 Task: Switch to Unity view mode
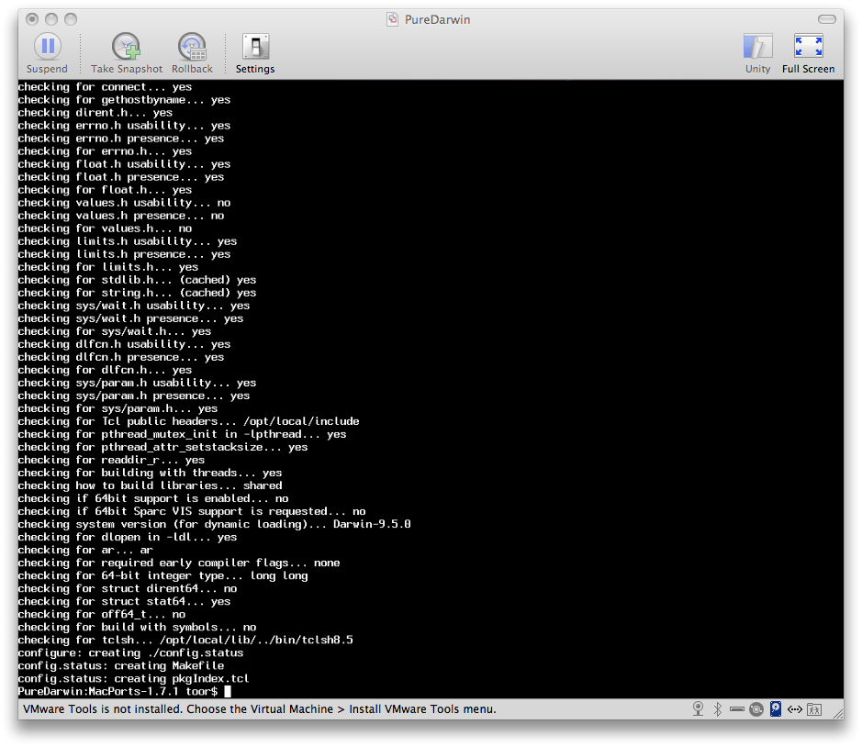(757, 53)
